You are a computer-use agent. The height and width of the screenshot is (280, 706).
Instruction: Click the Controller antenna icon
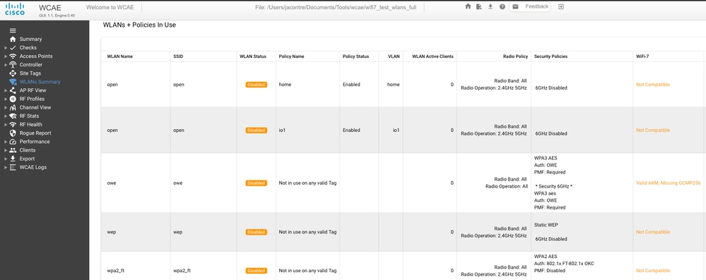pos(13,65)
